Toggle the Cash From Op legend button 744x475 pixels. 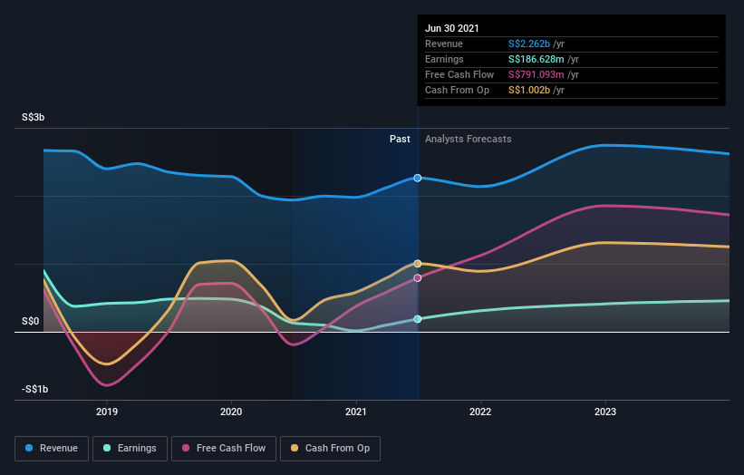(x=330, y=449)
